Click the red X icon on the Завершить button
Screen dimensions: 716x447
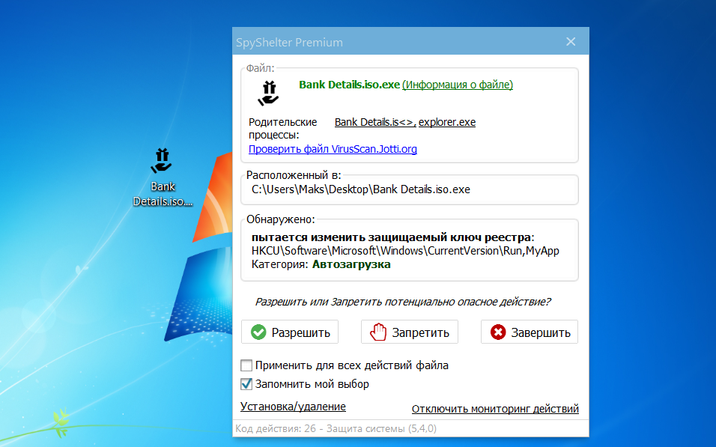pyautogui.click(x=498, y=332)
